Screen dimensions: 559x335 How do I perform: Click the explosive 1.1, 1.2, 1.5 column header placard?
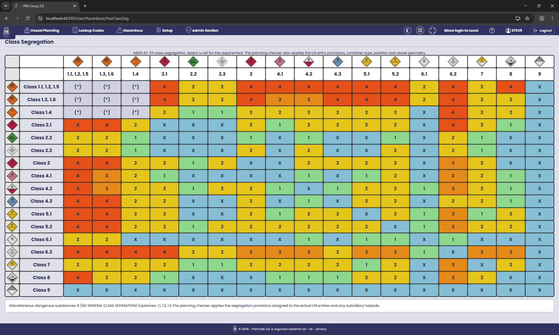[x=78, y=61]
